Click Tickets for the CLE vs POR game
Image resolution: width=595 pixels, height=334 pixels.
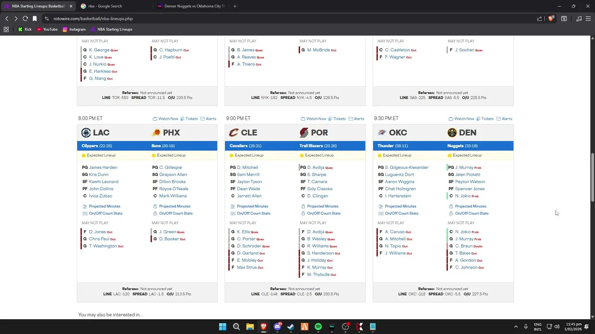pos(337,119)
